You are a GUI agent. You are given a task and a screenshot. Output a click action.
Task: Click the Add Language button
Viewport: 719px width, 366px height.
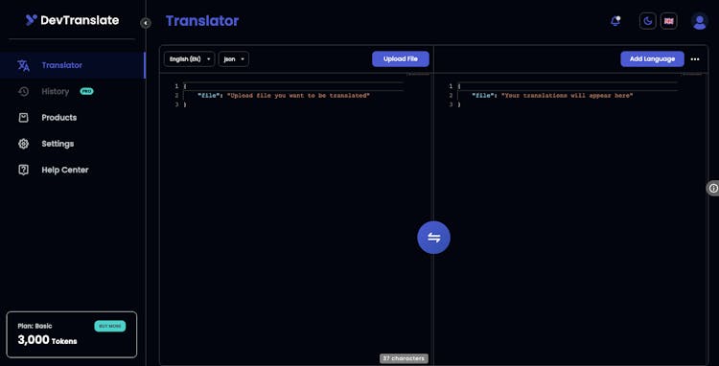[x=652, y=59]
